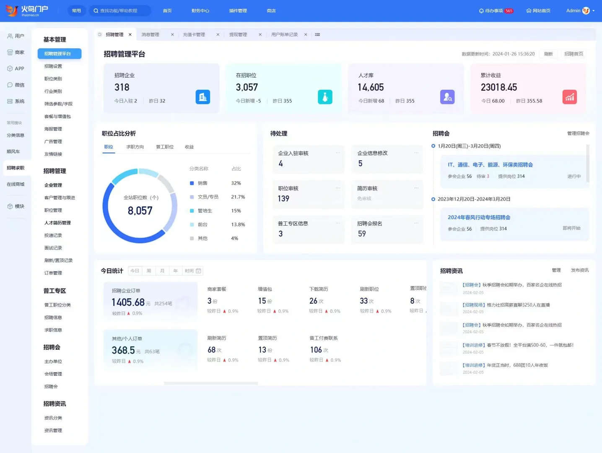
Task: Close the 消息管理 tab
Action: pos(172,34)
